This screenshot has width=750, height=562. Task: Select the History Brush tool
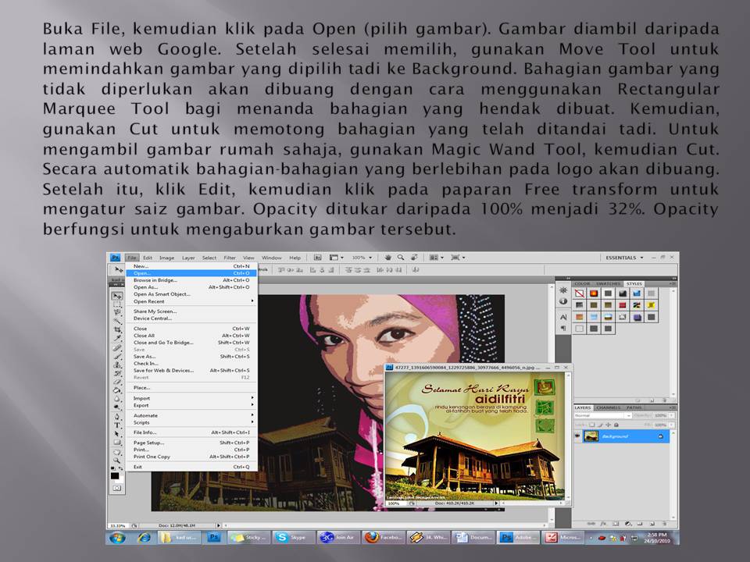click(117, 373)
